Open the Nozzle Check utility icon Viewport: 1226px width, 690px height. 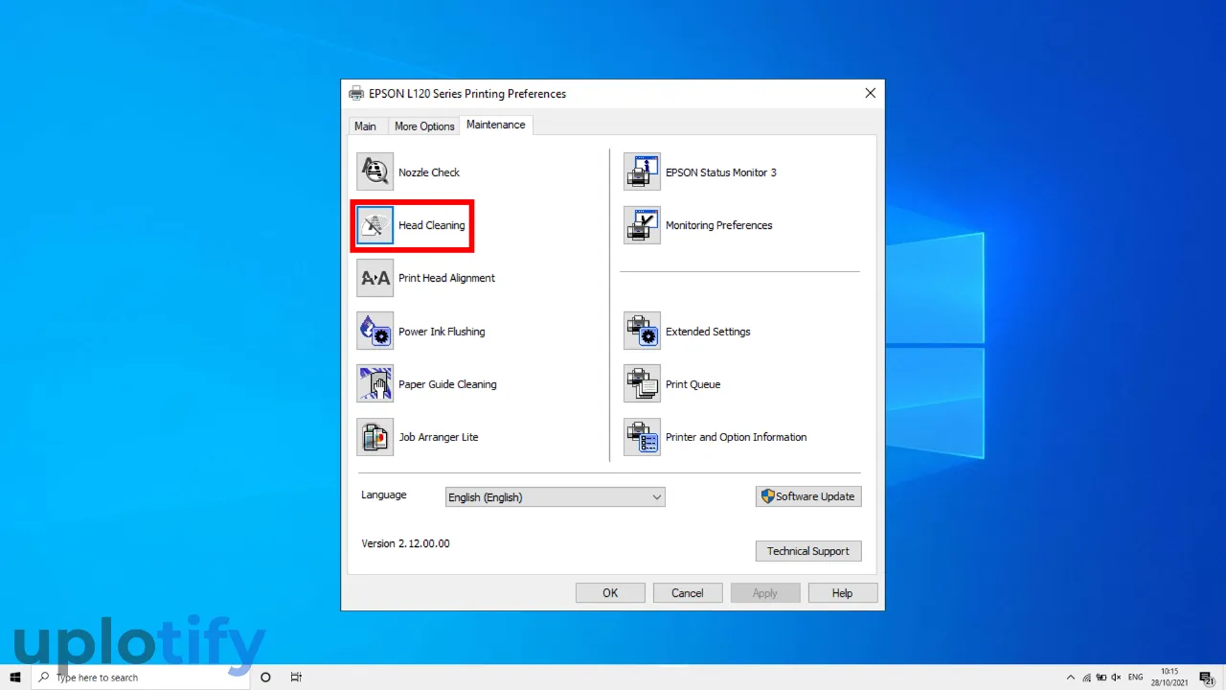pyautogui.click(x=375, y=172)
